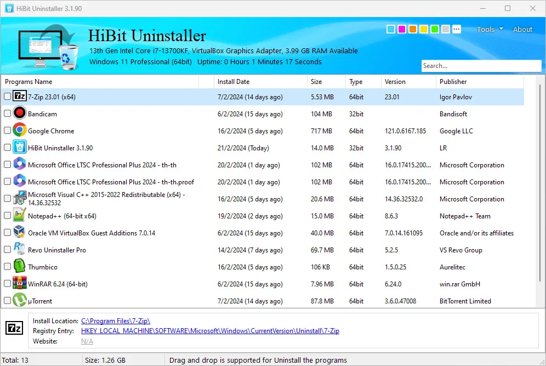
Task: Check the Bandicam checkbox
Action: pyautogui.click(x=7, y=113)
